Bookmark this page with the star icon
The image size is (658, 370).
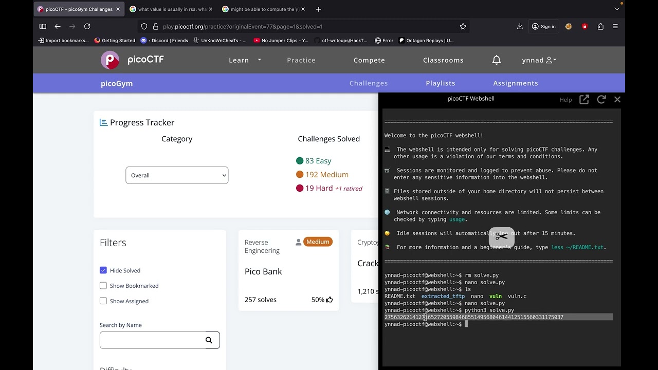coord(463,26)
